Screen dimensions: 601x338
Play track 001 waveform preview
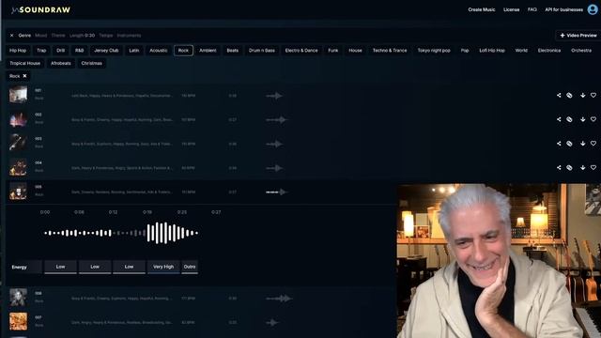click(274, 96)
